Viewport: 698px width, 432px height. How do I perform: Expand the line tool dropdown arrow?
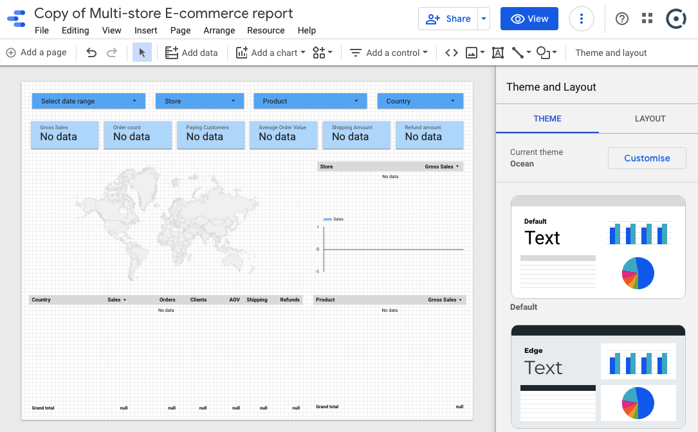click(528, 53)
